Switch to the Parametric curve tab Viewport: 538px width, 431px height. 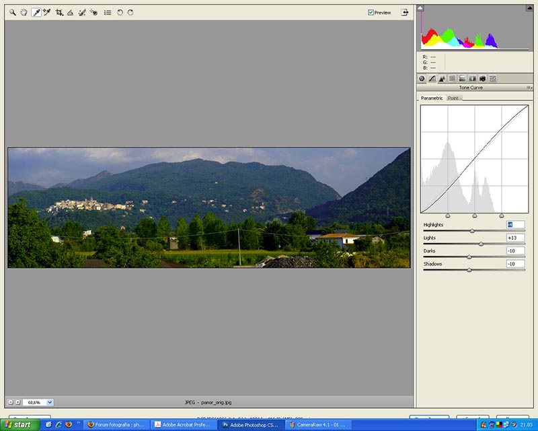tap(432, 98)
